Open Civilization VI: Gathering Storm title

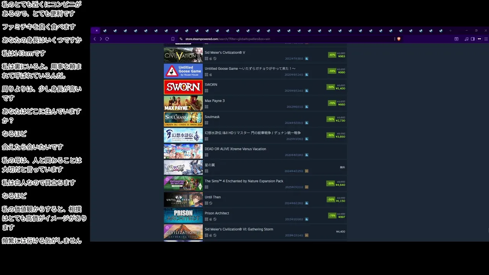coord(239,229)
